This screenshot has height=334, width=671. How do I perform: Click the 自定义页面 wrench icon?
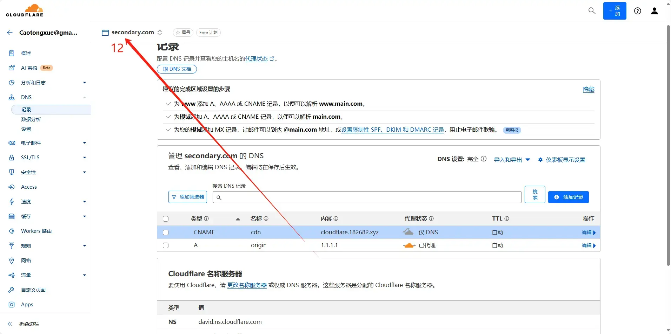pos(12,290)
